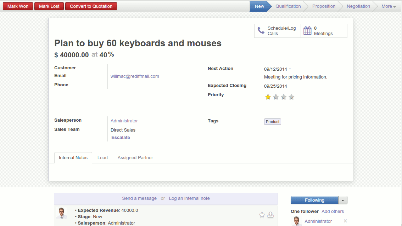
Task: Expand the More stages dropdown
Action: (x=389, y=6)
